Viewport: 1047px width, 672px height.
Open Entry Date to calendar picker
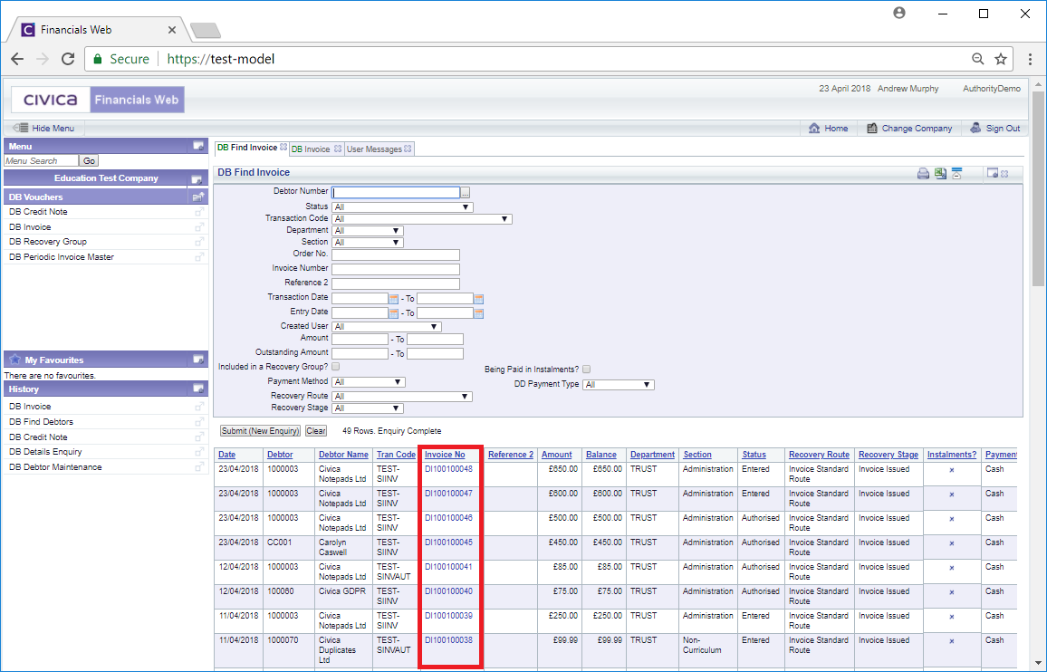point(479,312)
